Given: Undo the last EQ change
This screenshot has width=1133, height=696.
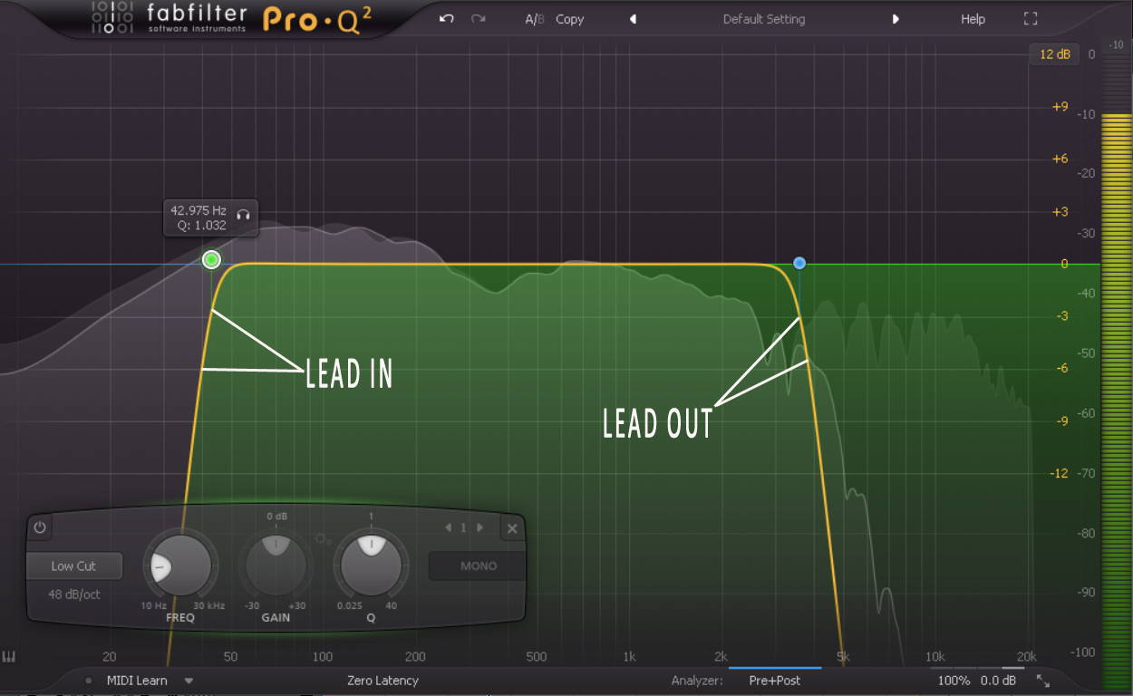Looking at the screenshot, I should (x=446, y=18).
